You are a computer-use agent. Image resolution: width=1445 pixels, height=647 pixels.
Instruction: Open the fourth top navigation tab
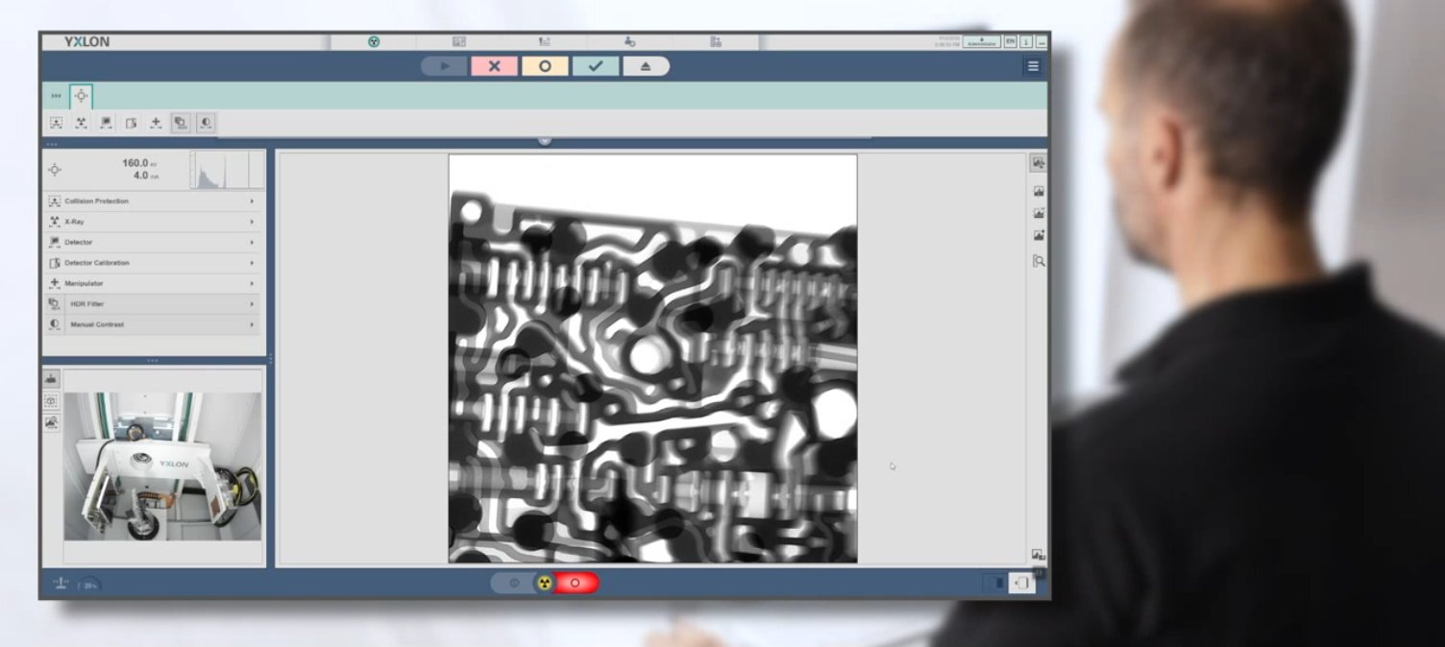629,41
